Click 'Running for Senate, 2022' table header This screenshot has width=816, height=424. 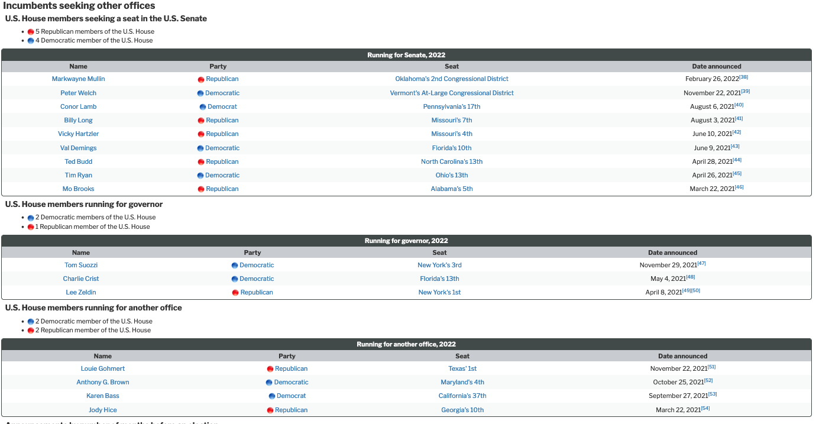406,55
